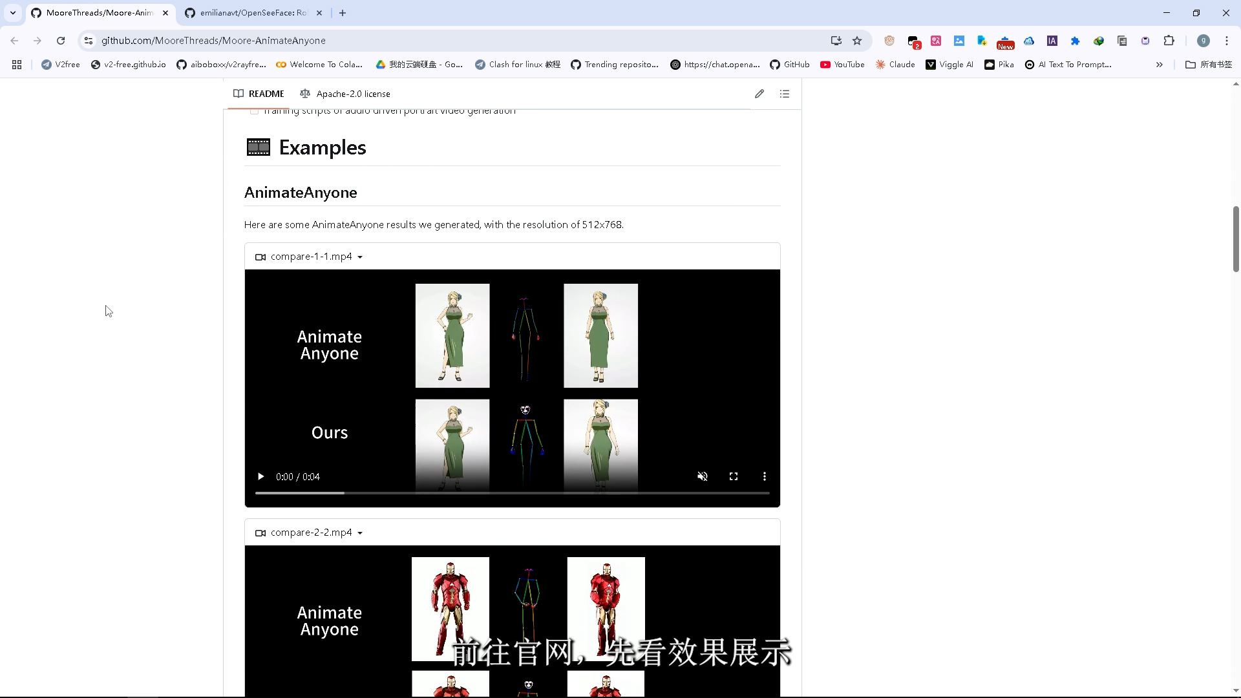Open the Claude bookmark
The height and width of the screenshot is (698, 1241).
pos(895,65)
